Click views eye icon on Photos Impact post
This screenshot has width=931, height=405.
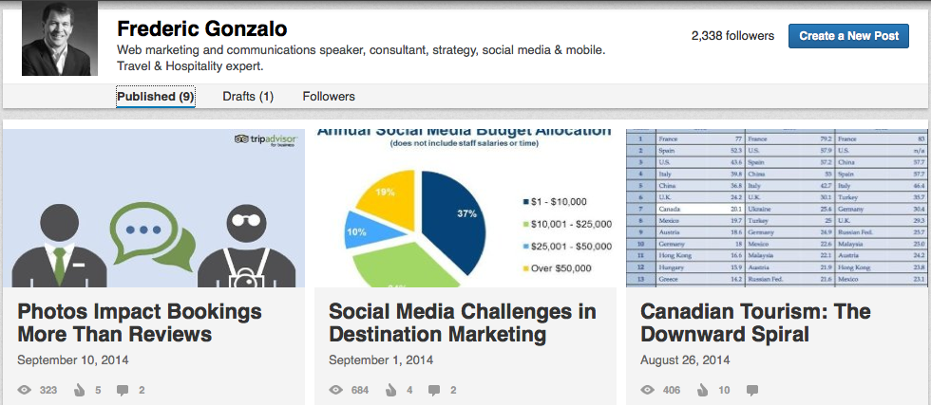25,390
